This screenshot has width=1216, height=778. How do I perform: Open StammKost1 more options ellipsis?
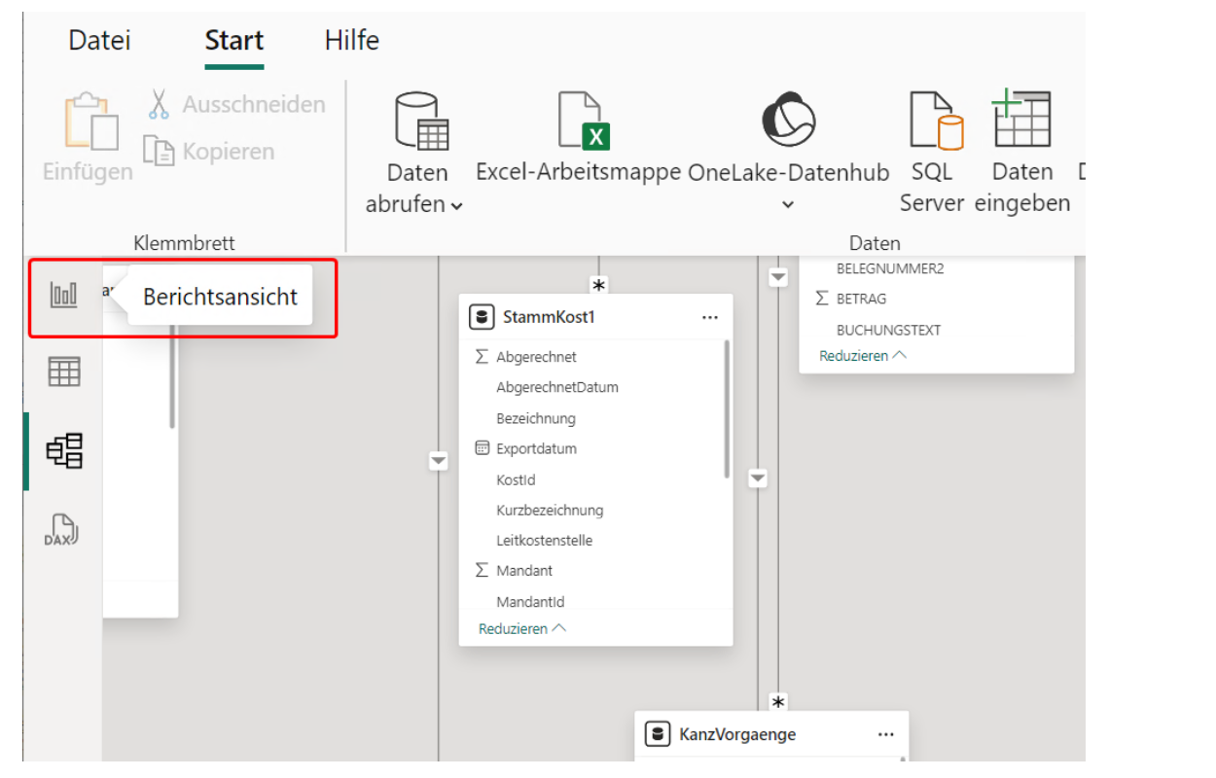709,318
